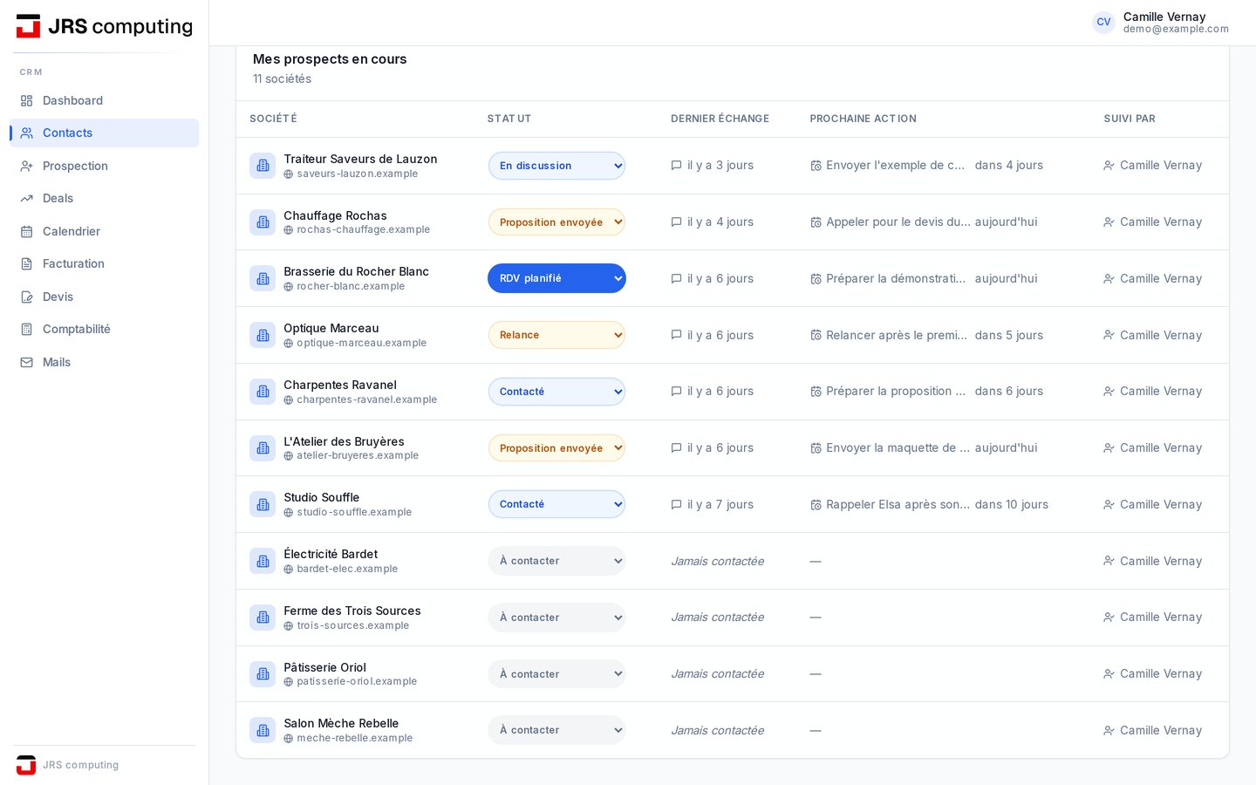Expand the 'Relance' status dropdown

point(556,335)
